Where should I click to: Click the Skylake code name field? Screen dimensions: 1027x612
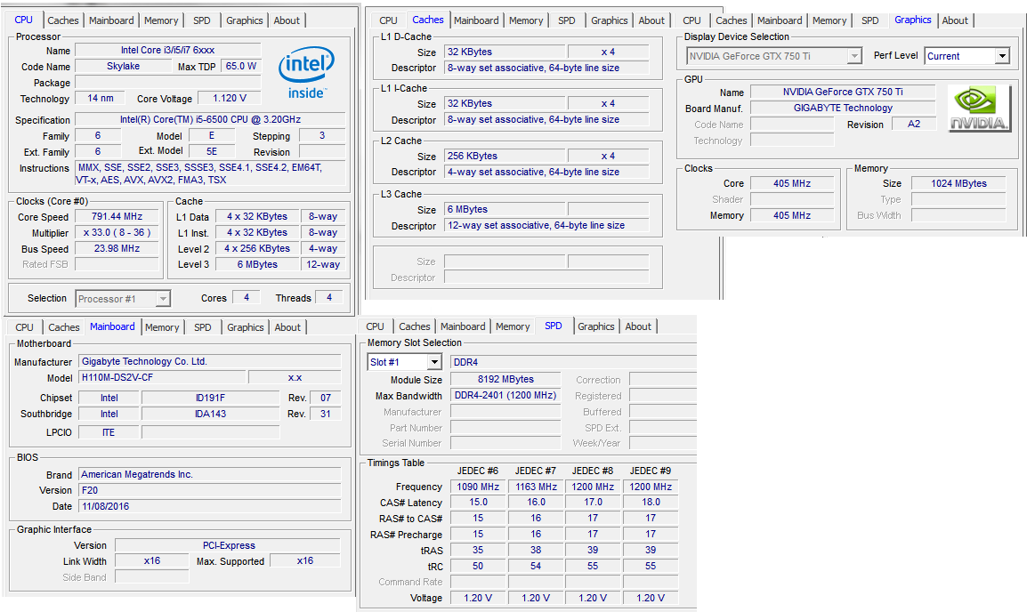click(123, 67)
